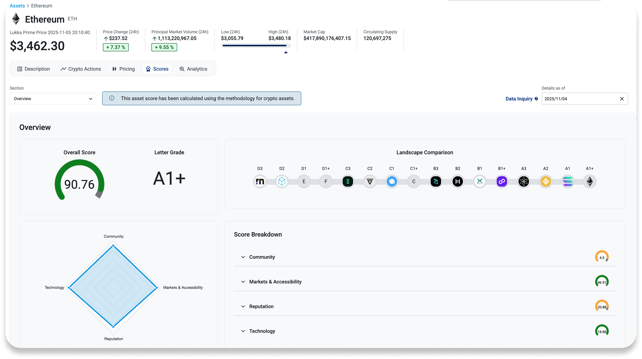Click the C1 grade blue coin icon
This screenshot has height=359, width=642.
click(392, 181)
